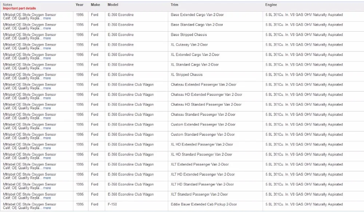Open 'more' link in Chateau HD Standard Passenger row

(x=47, y=108)
